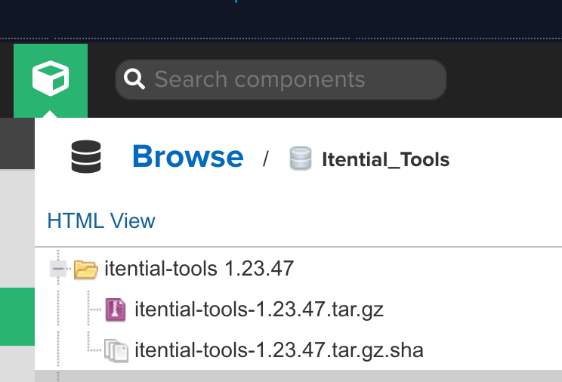This screenshot has height=382, width=562.
Task: Click the green cube Browse mode icon
Action: tap(51, 79)
